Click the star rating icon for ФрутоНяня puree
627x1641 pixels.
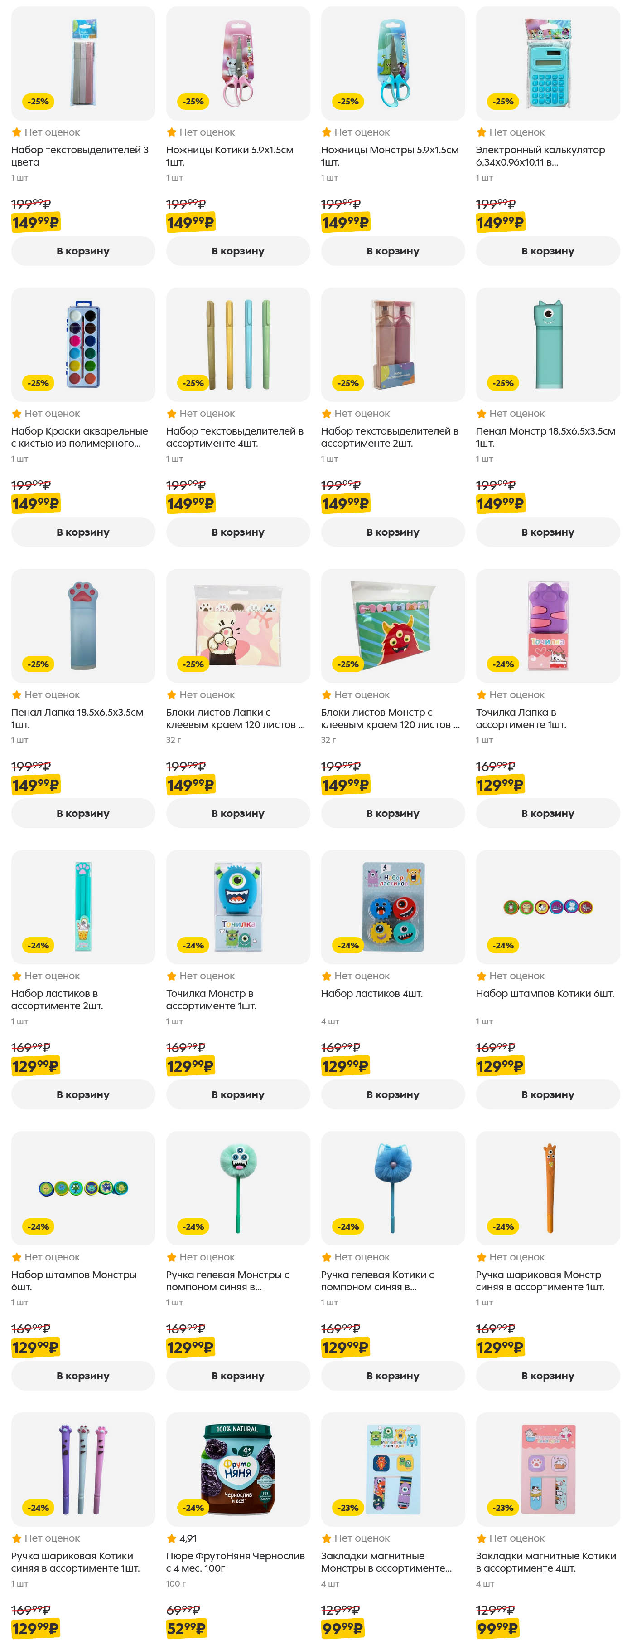171,1538
